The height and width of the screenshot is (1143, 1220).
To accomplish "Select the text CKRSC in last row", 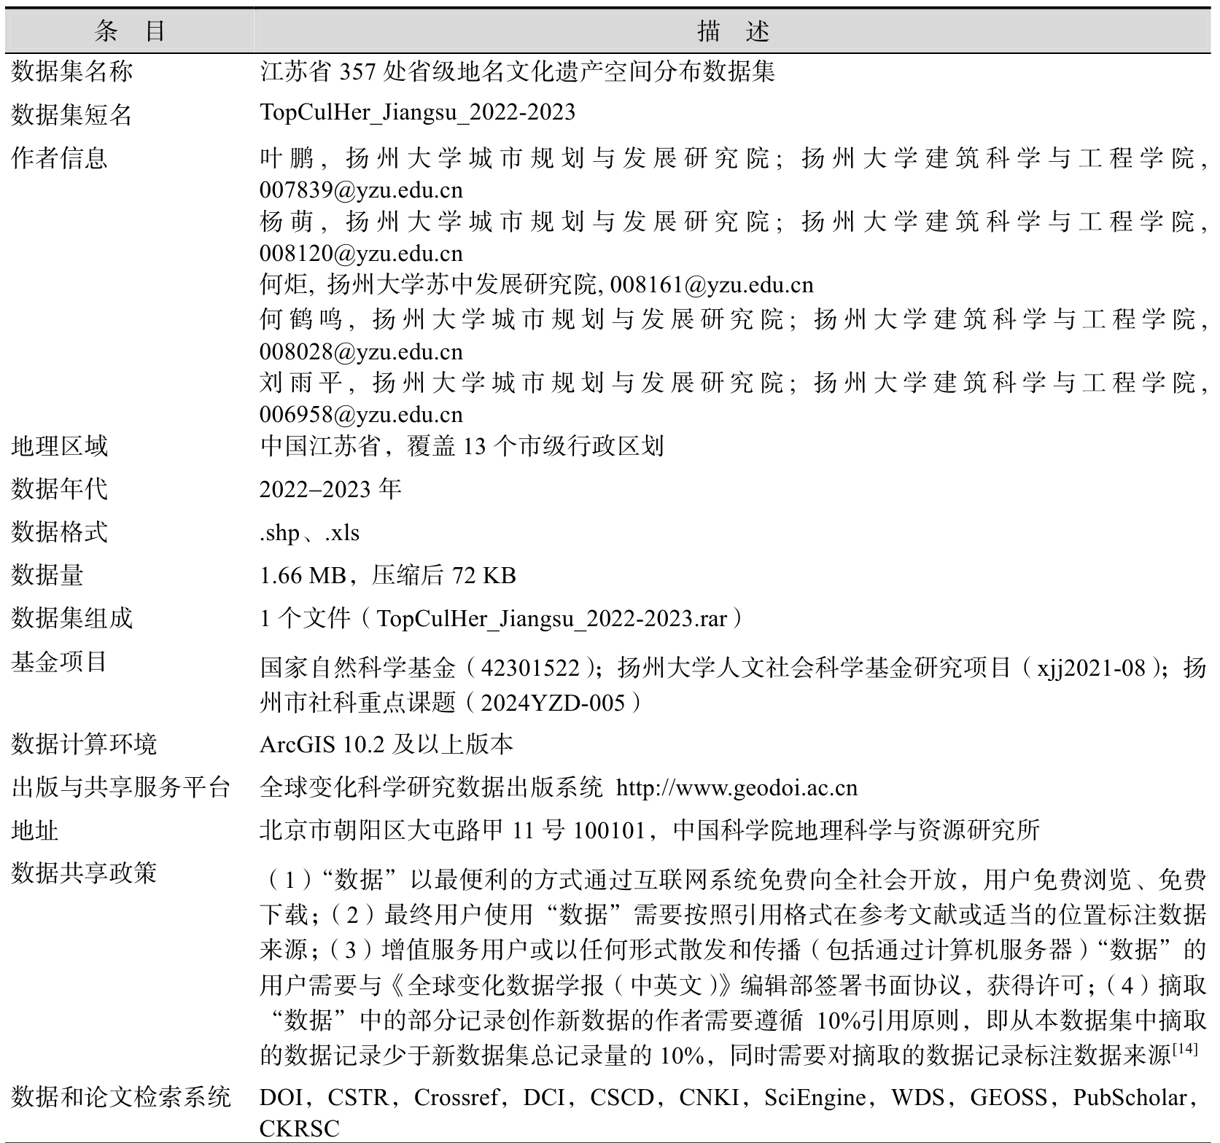I will tap(300, 1128).
